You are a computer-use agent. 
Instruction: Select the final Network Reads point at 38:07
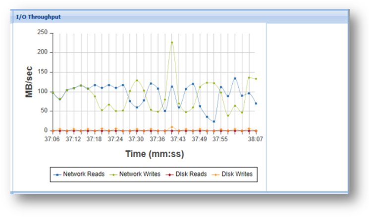click(256, 103)
